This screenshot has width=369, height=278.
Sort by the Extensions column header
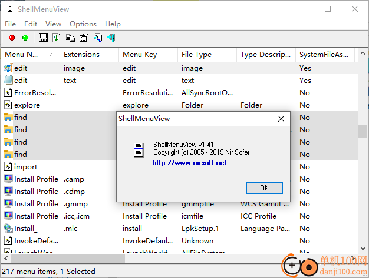[89, 55]
